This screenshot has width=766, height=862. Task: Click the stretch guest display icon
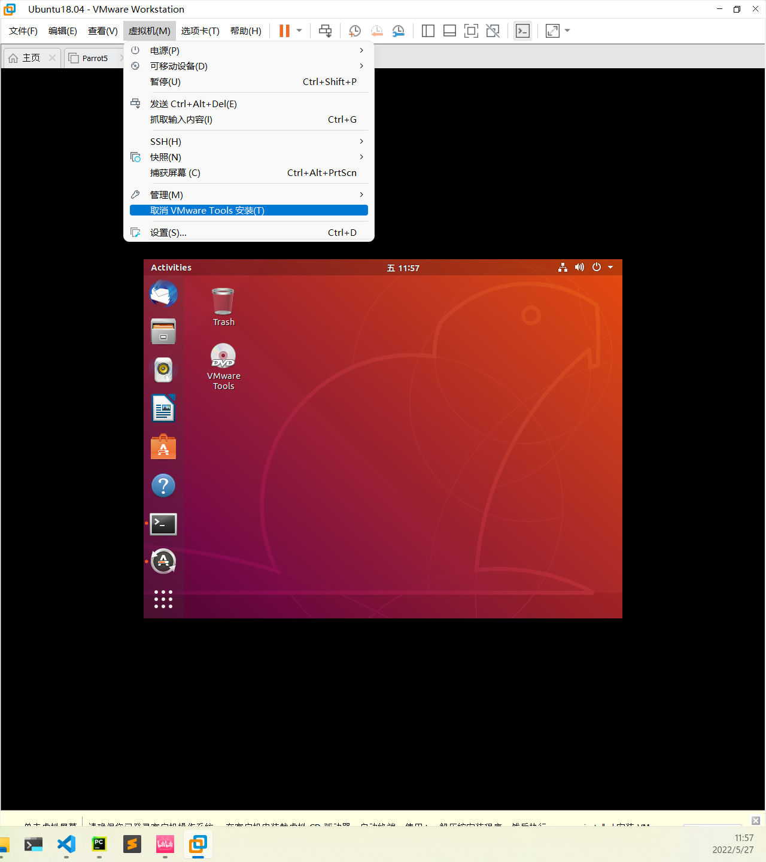pos(552,31)
